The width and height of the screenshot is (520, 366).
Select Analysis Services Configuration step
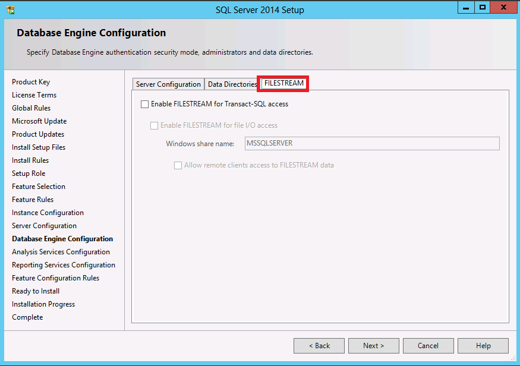(61, 252)
